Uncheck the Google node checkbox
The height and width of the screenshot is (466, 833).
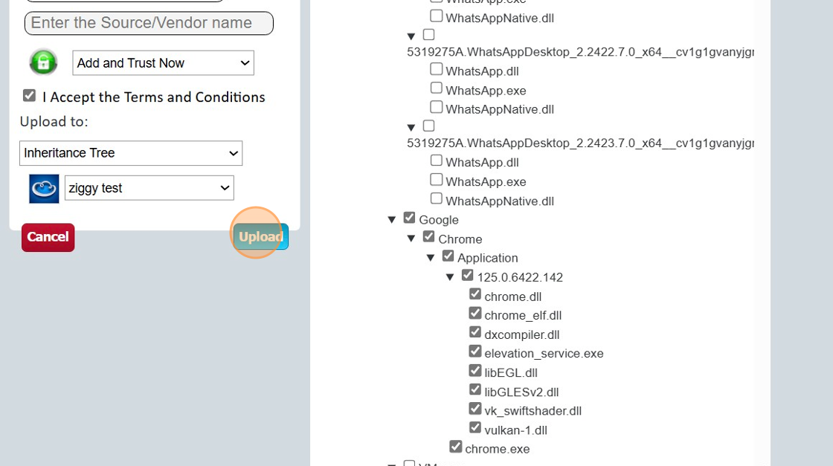tap(409, 216)
